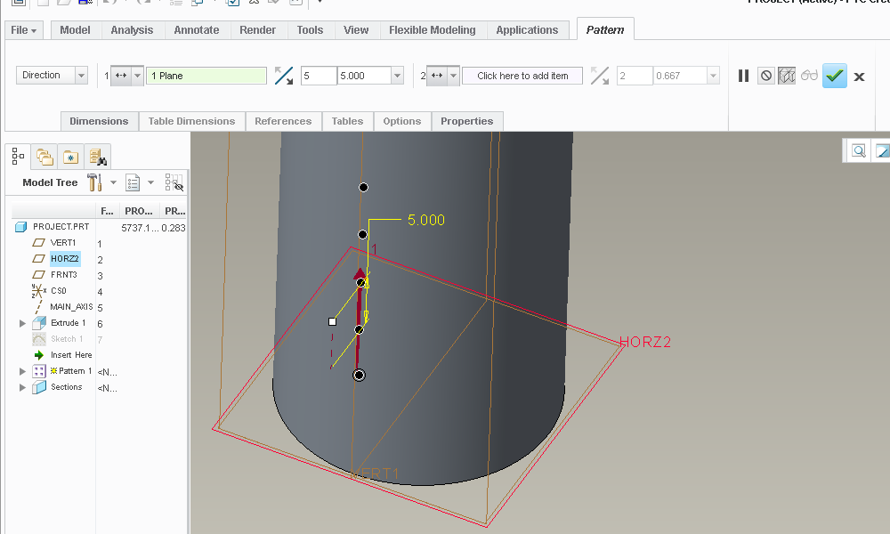Click the 'Click here to add item' collector
The height and width of the screenshot is (534, 890).
tap(522, 76)
